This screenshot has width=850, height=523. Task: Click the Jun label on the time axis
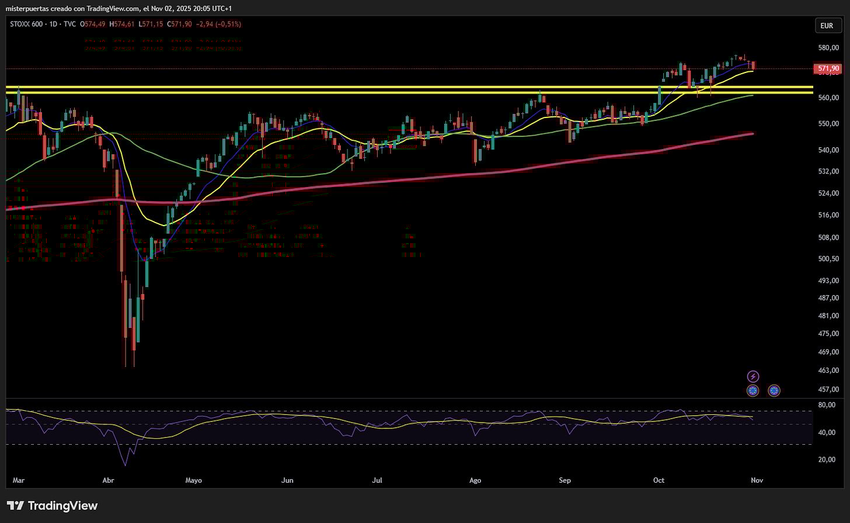[287, 480]
